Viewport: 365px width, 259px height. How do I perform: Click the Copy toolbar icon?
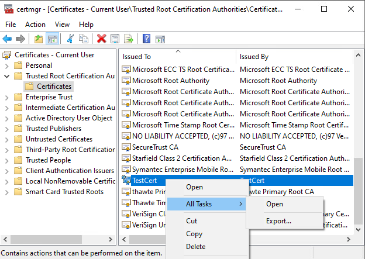(x=83, y=39)
